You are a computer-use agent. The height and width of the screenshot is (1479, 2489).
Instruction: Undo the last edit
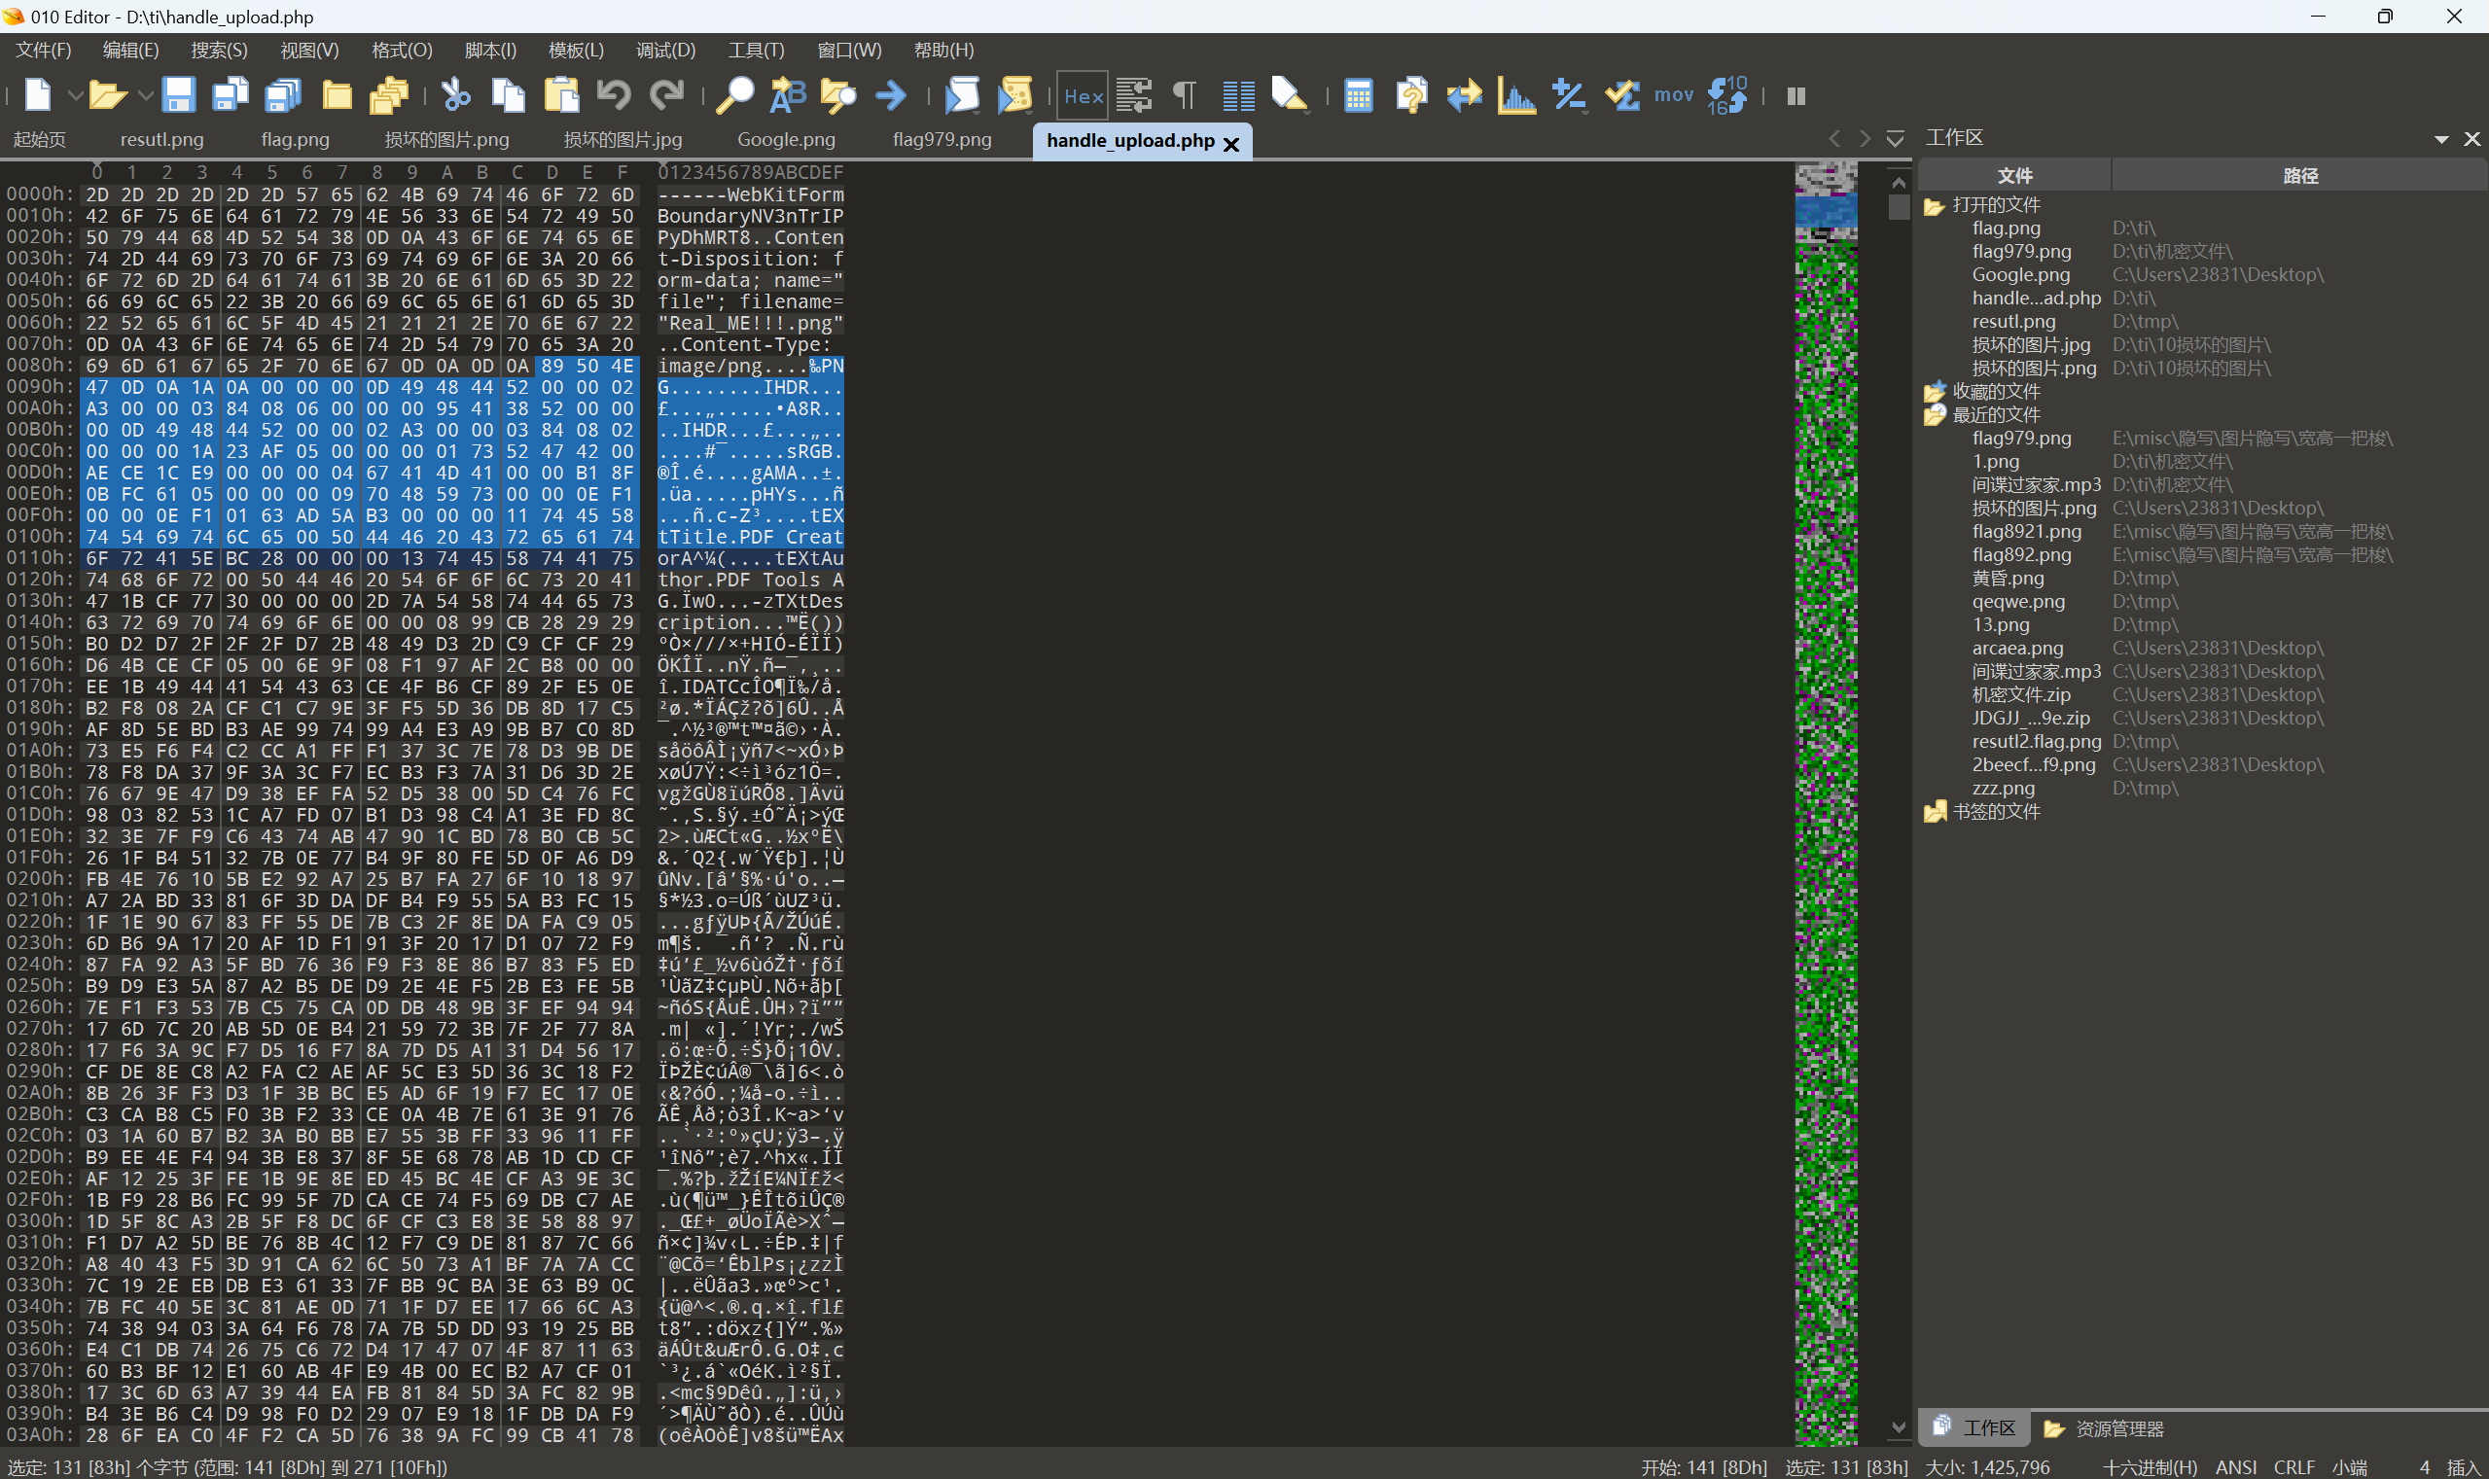pyautogui.click(x=614, y=95)
